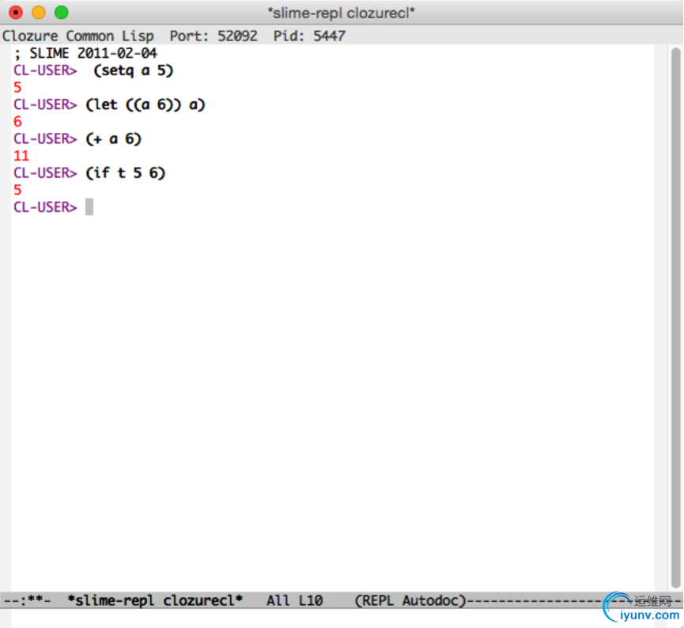
Task: Click the red result '11'
Action: [x=21, y=156]
